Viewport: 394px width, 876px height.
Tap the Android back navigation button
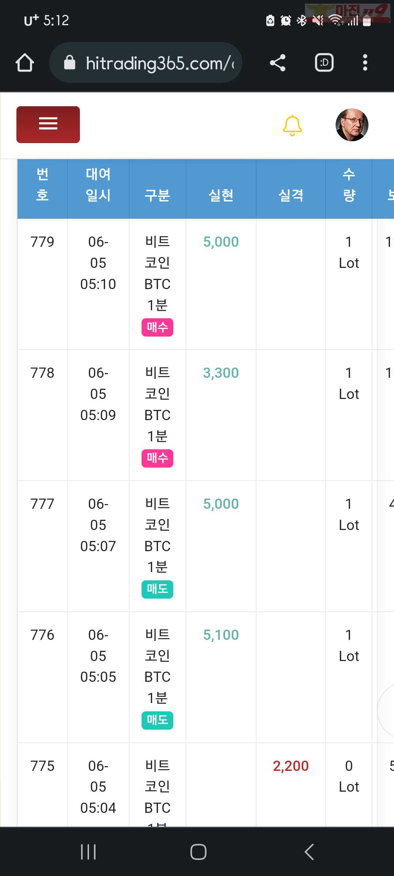(x=309, y=852)
